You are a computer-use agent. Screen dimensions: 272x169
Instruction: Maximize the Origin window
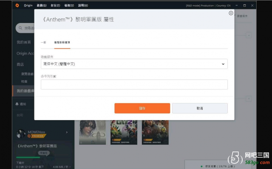pos(245,6)
